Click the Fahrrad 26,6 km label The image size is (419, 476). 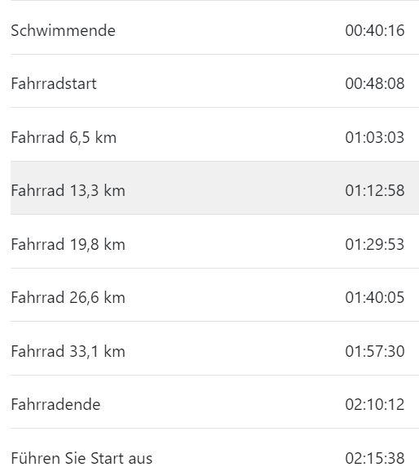[68, 297]
